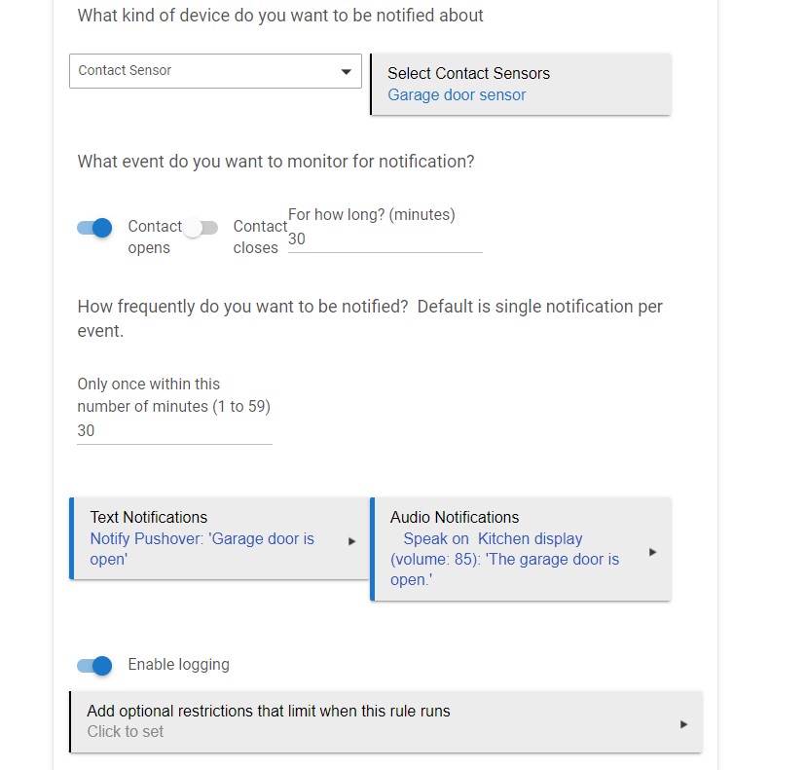Expand the optional restrictions section
The height and width of the screenshot is (770, 806).
[x=386, y=722]
